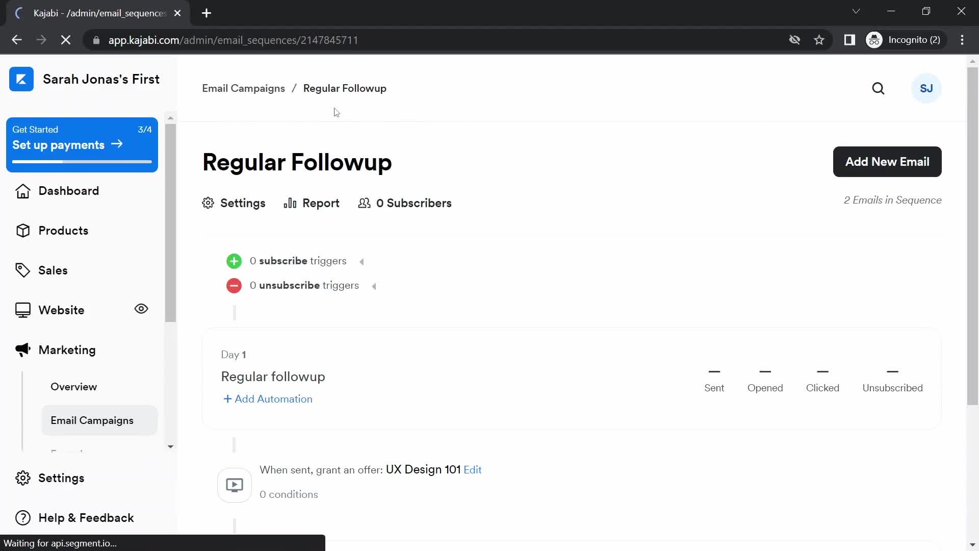Expand unsubscribe triggers arrow
The width and height of the screenshot is (979, 551).
[x=375, y=286]
